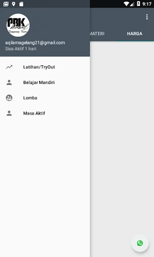154x257 pixels.
Task: Select Belajar Mandiri from the drawer
Action: point(45,82)
